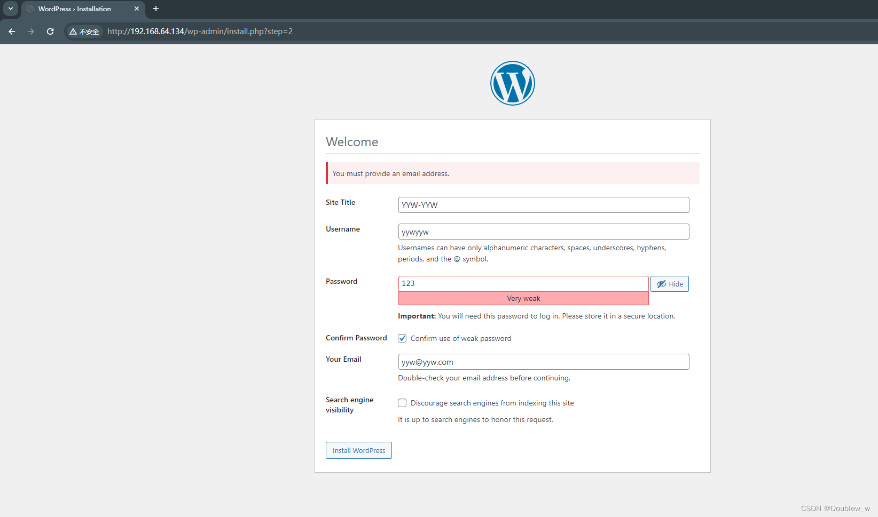Click the browser forward arrow
This screenshot has height=517, width=878.
click(x=31, y=31)
